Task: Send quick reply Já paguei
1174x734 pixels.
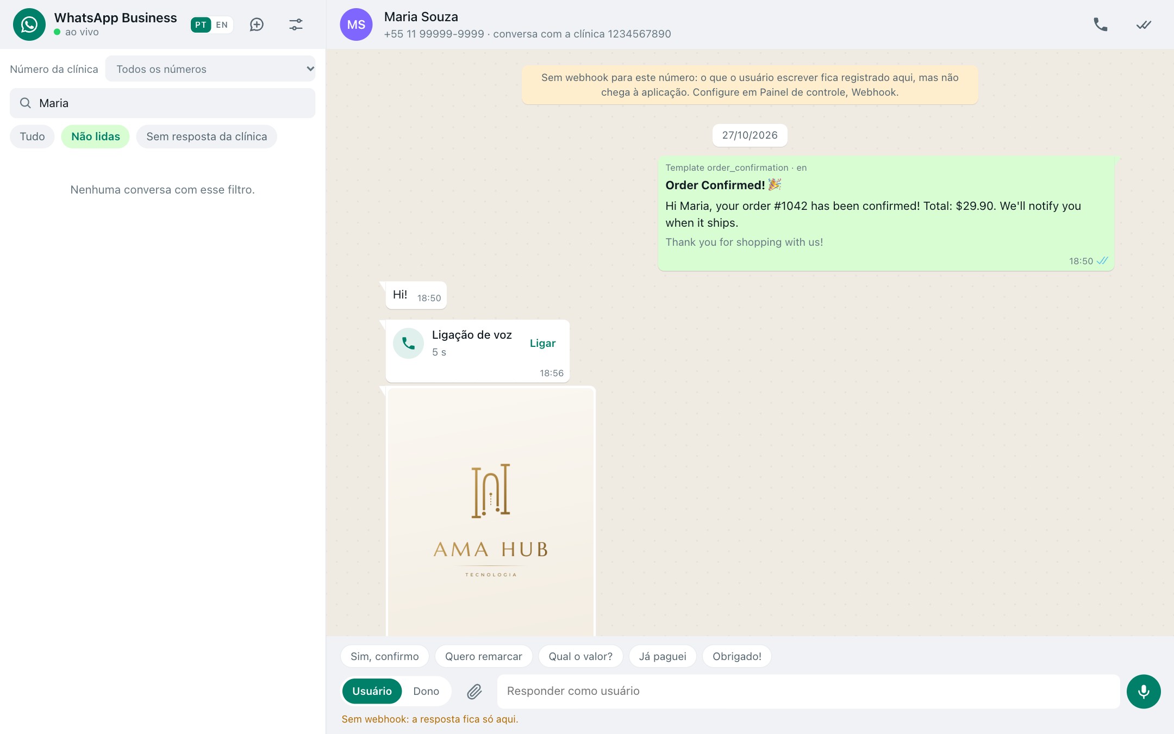Action: point(663,656)
